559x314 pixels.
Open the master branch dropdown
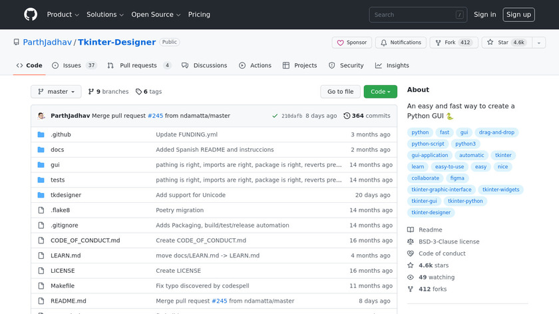coord(56,92)
